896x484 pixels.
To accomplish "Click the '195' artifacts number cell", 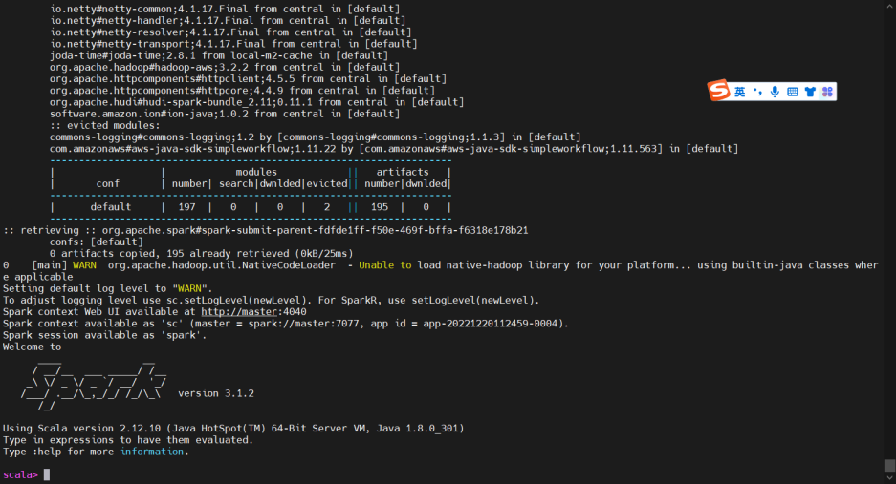I will [x=380, y=207].
